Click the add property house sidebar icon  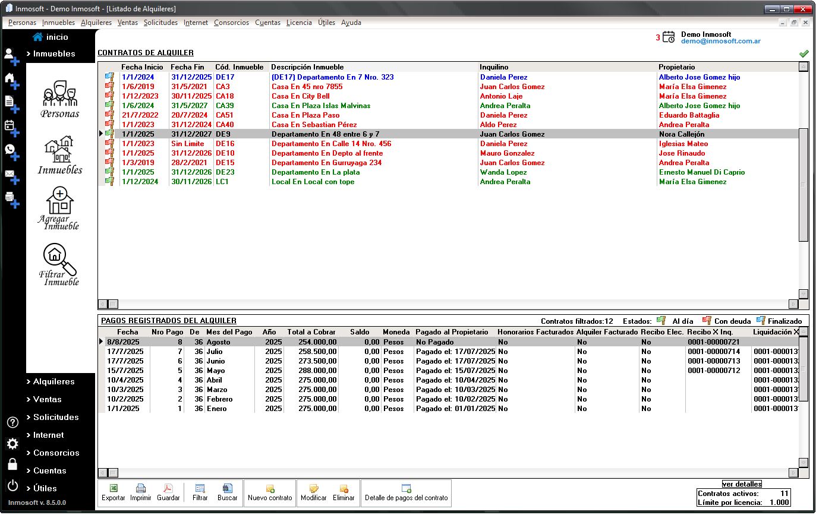pyautogui.click(x=12, y=80)
